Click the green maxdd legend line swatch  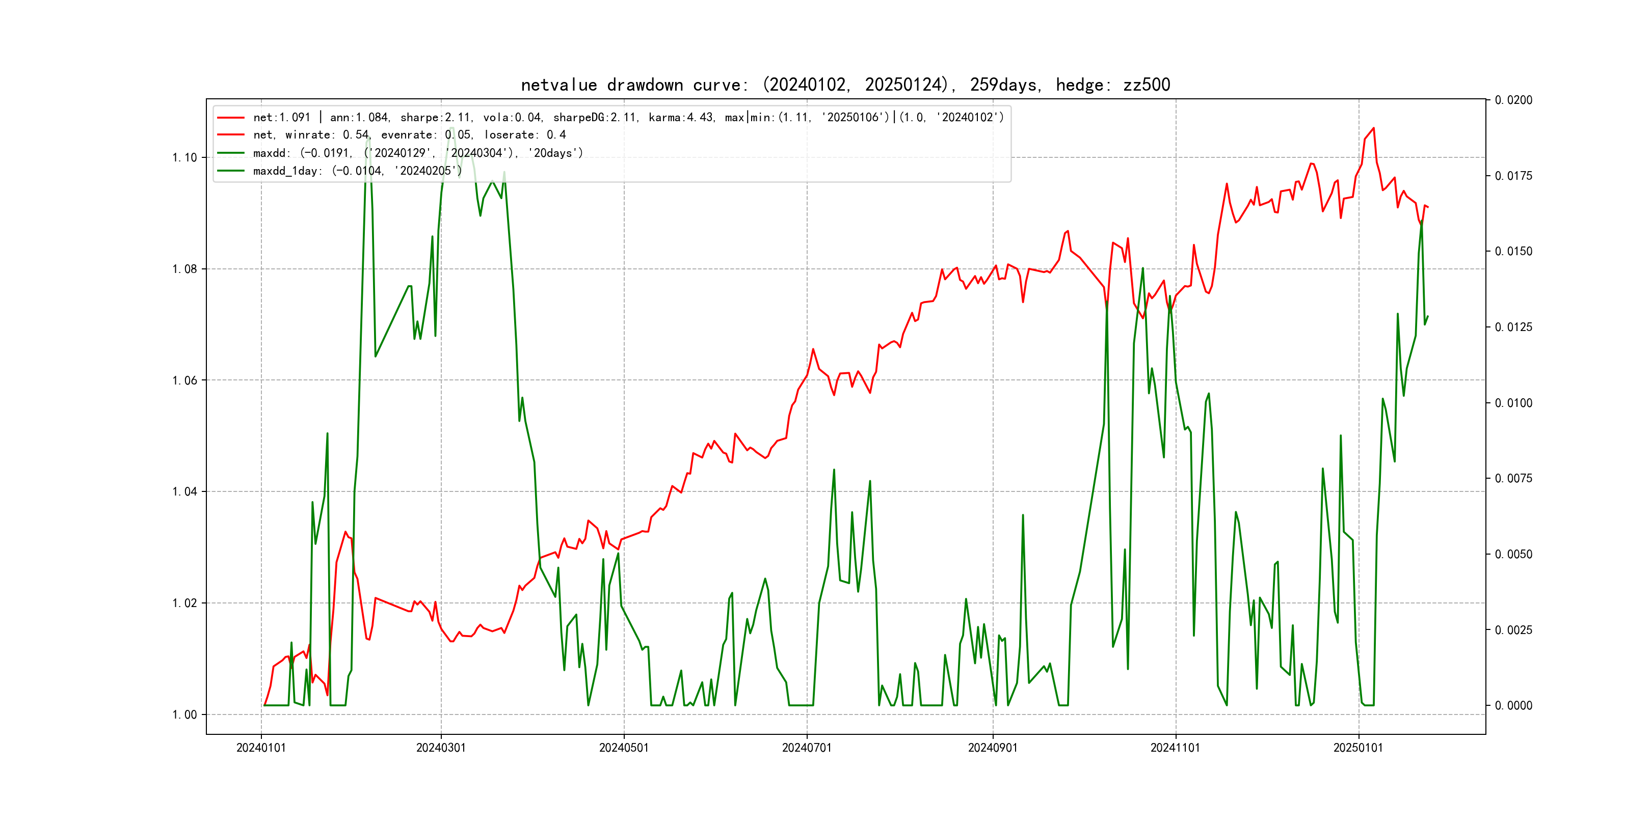(231, 152)
